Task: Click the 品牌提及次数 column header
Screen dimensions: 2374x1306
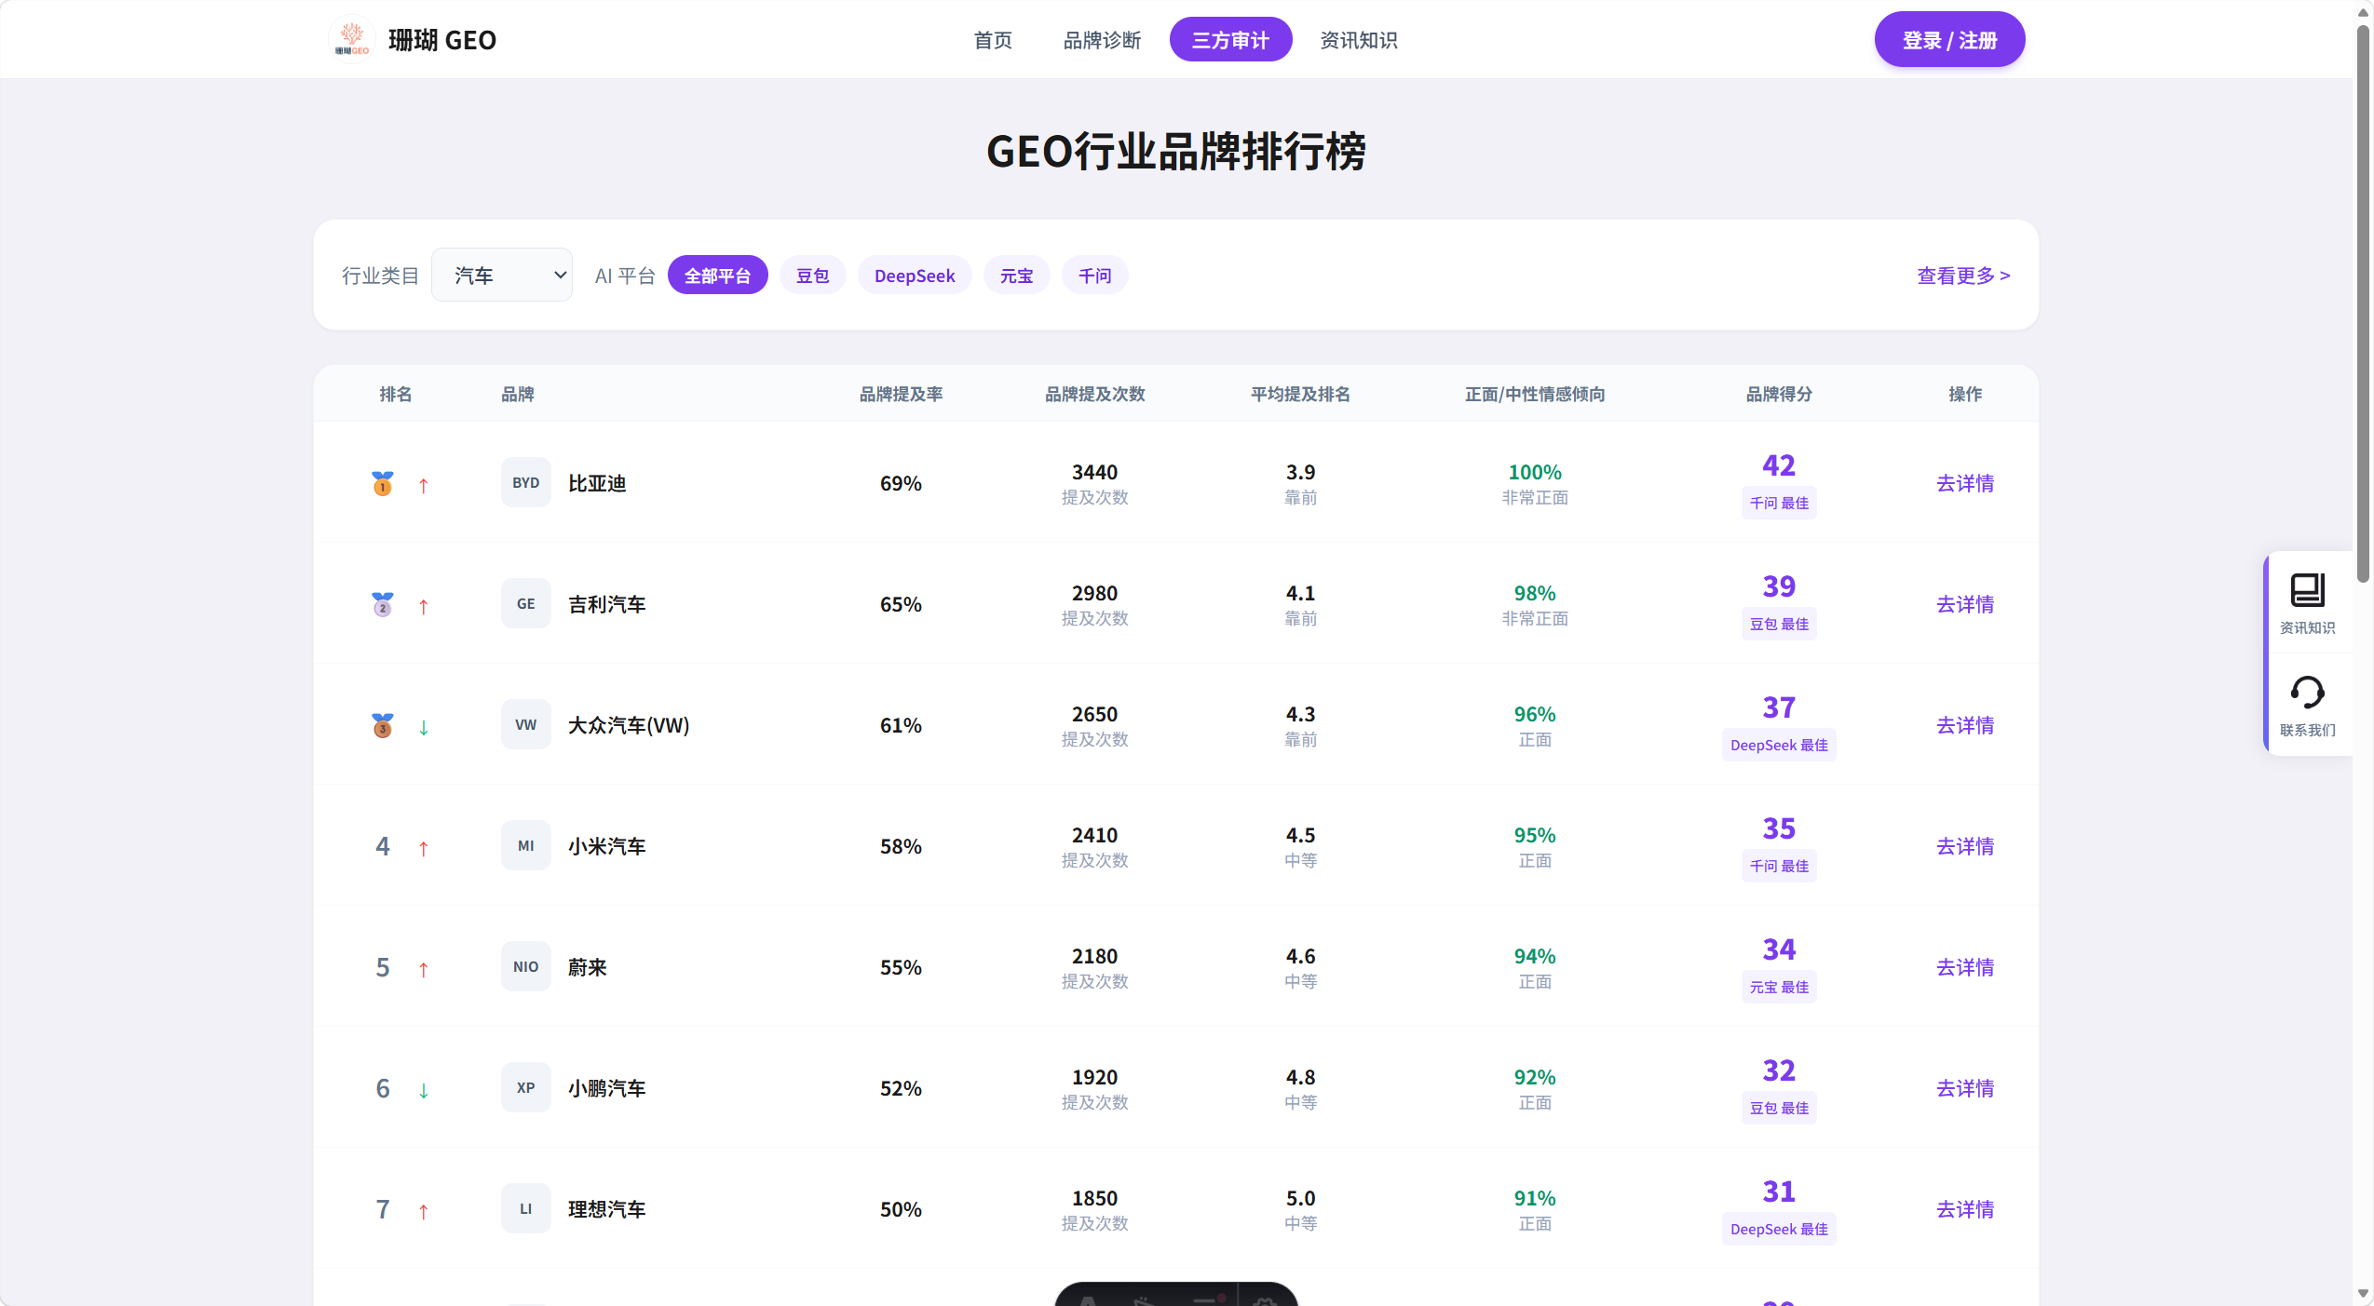Action: [x=1094, y=395]
